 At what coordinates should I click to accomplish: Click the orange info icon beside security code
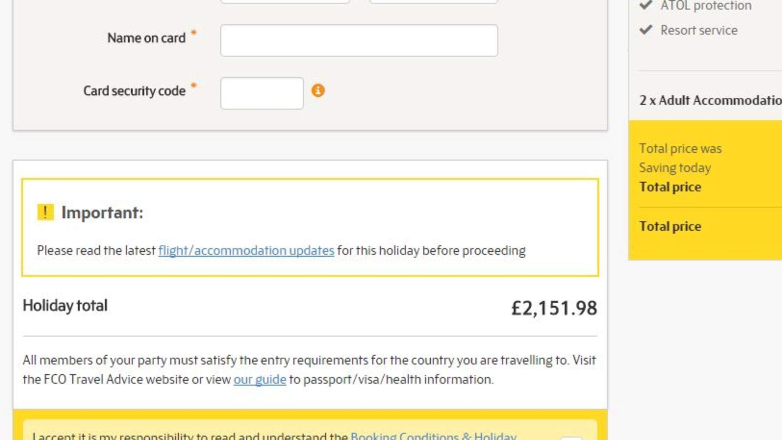pos(318,91)
